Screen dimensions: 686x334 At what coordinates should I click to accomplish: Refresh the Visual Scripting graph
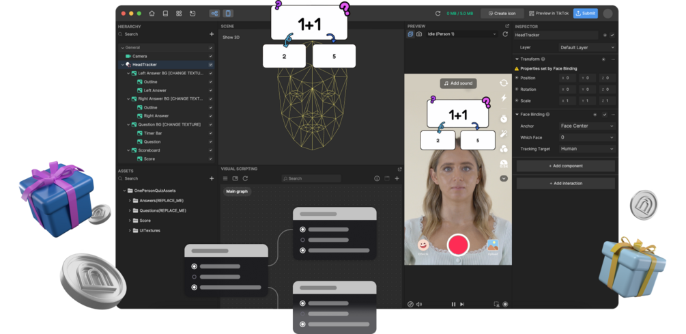245,178
